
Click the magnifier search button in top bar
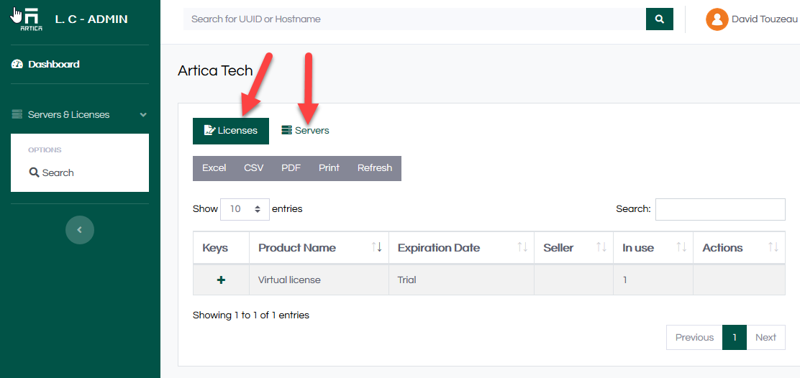coord(659,19)
